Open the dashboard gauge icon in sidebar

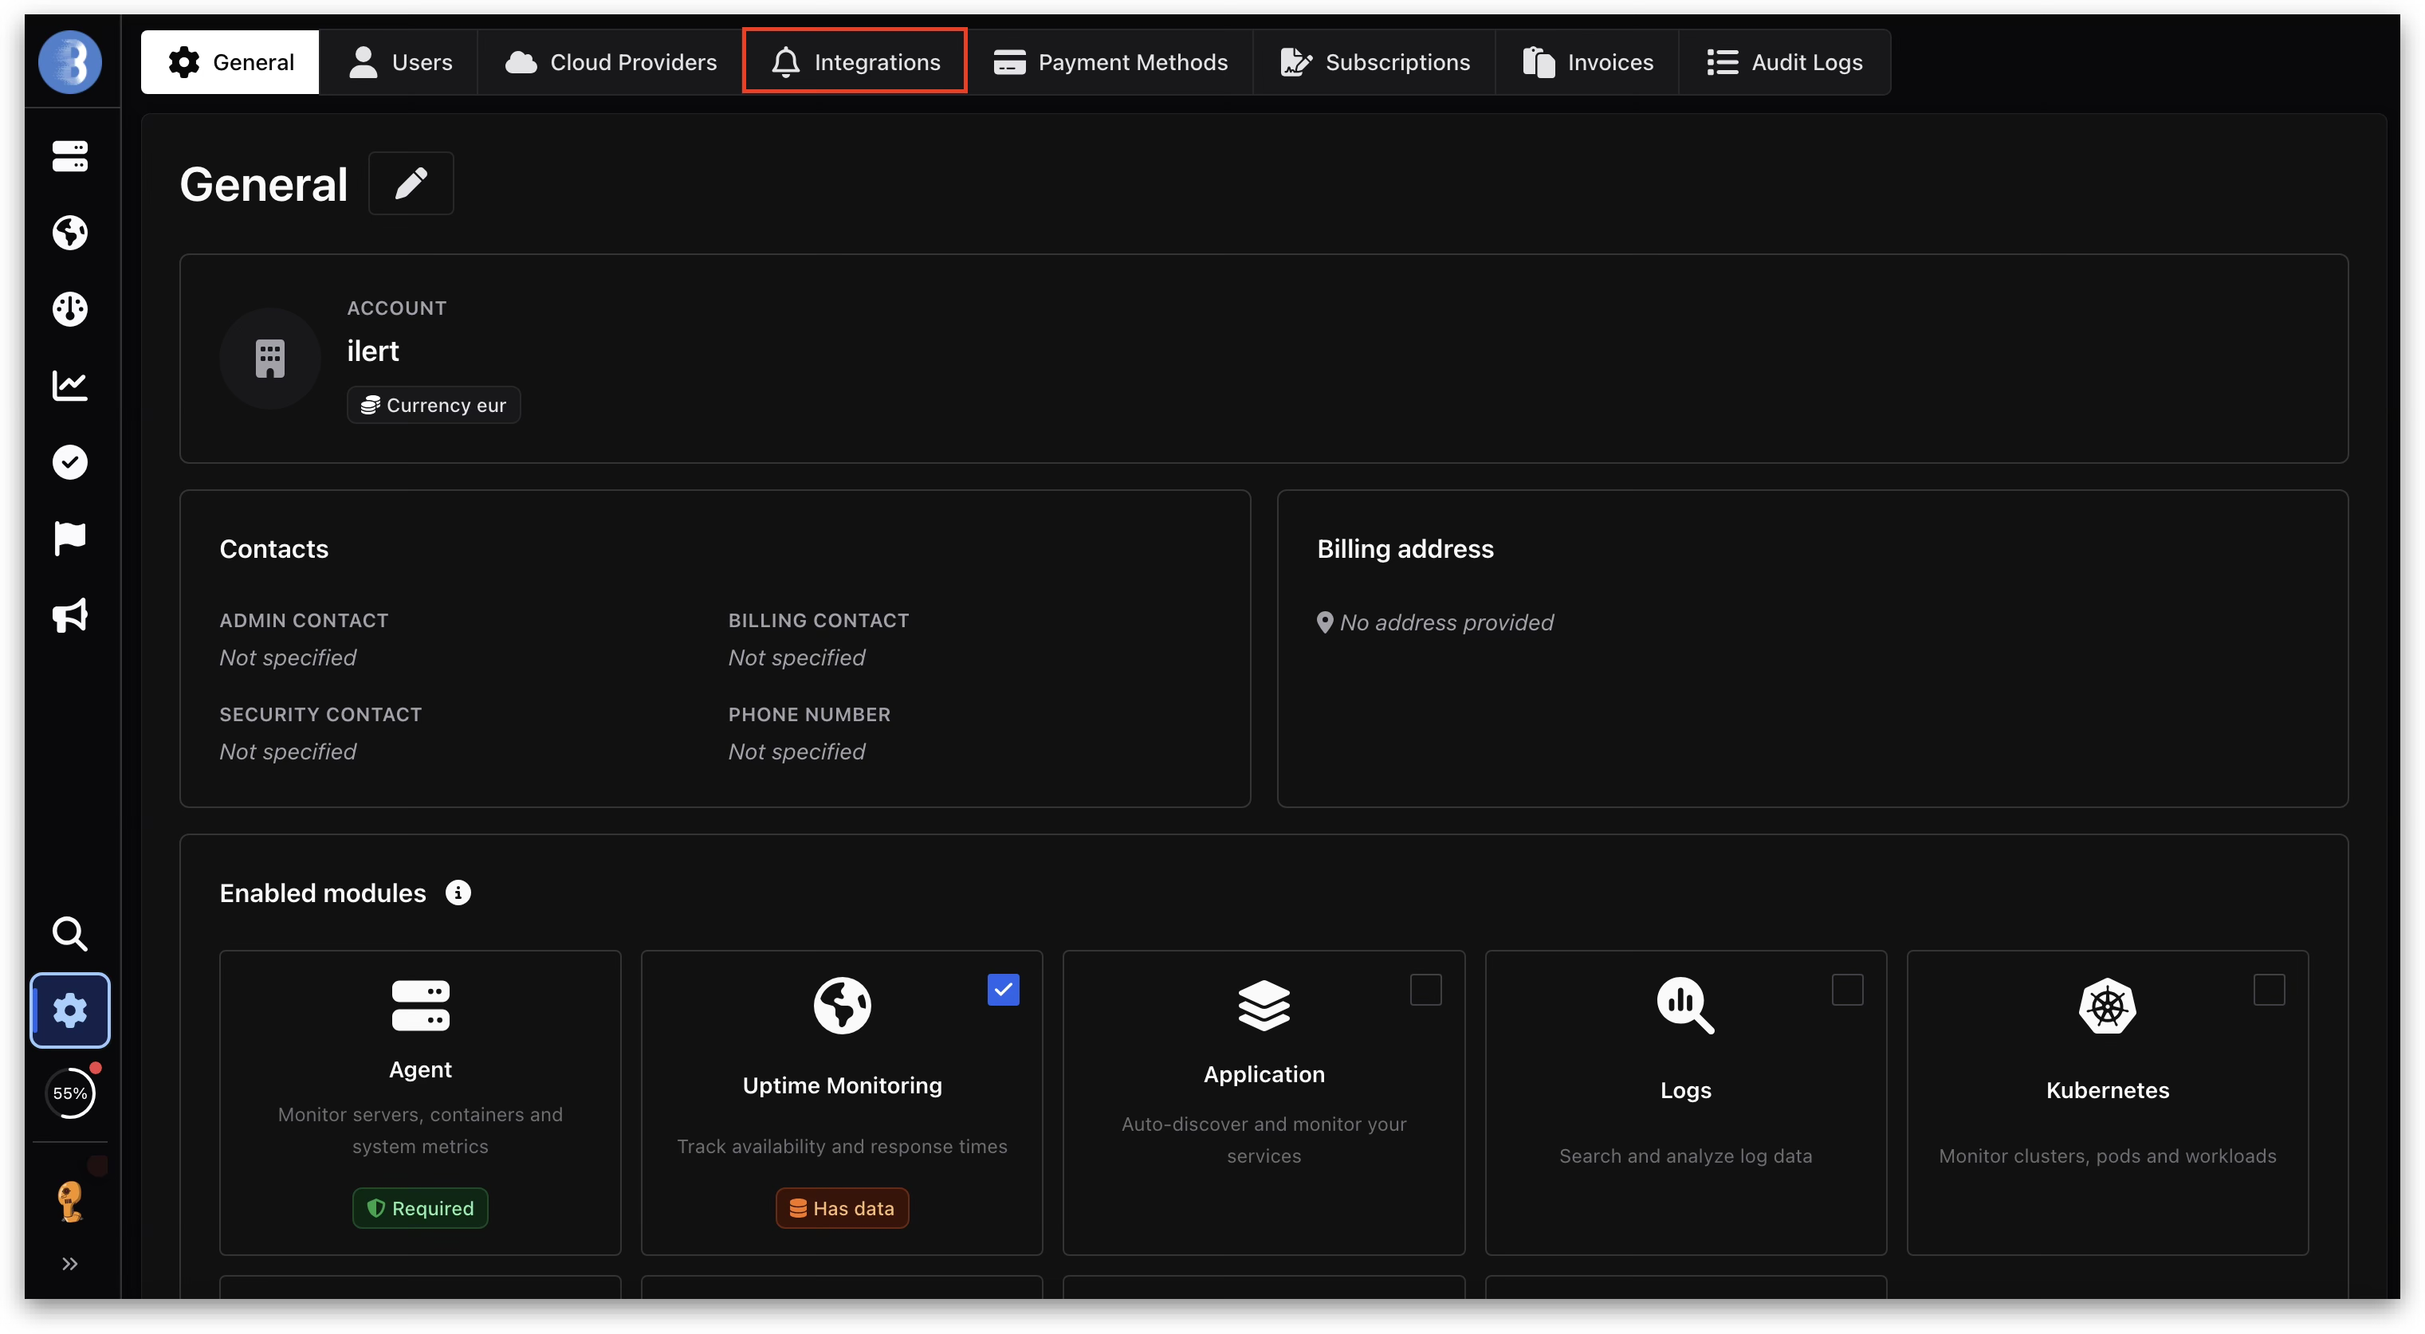click(x=69, y=308)
